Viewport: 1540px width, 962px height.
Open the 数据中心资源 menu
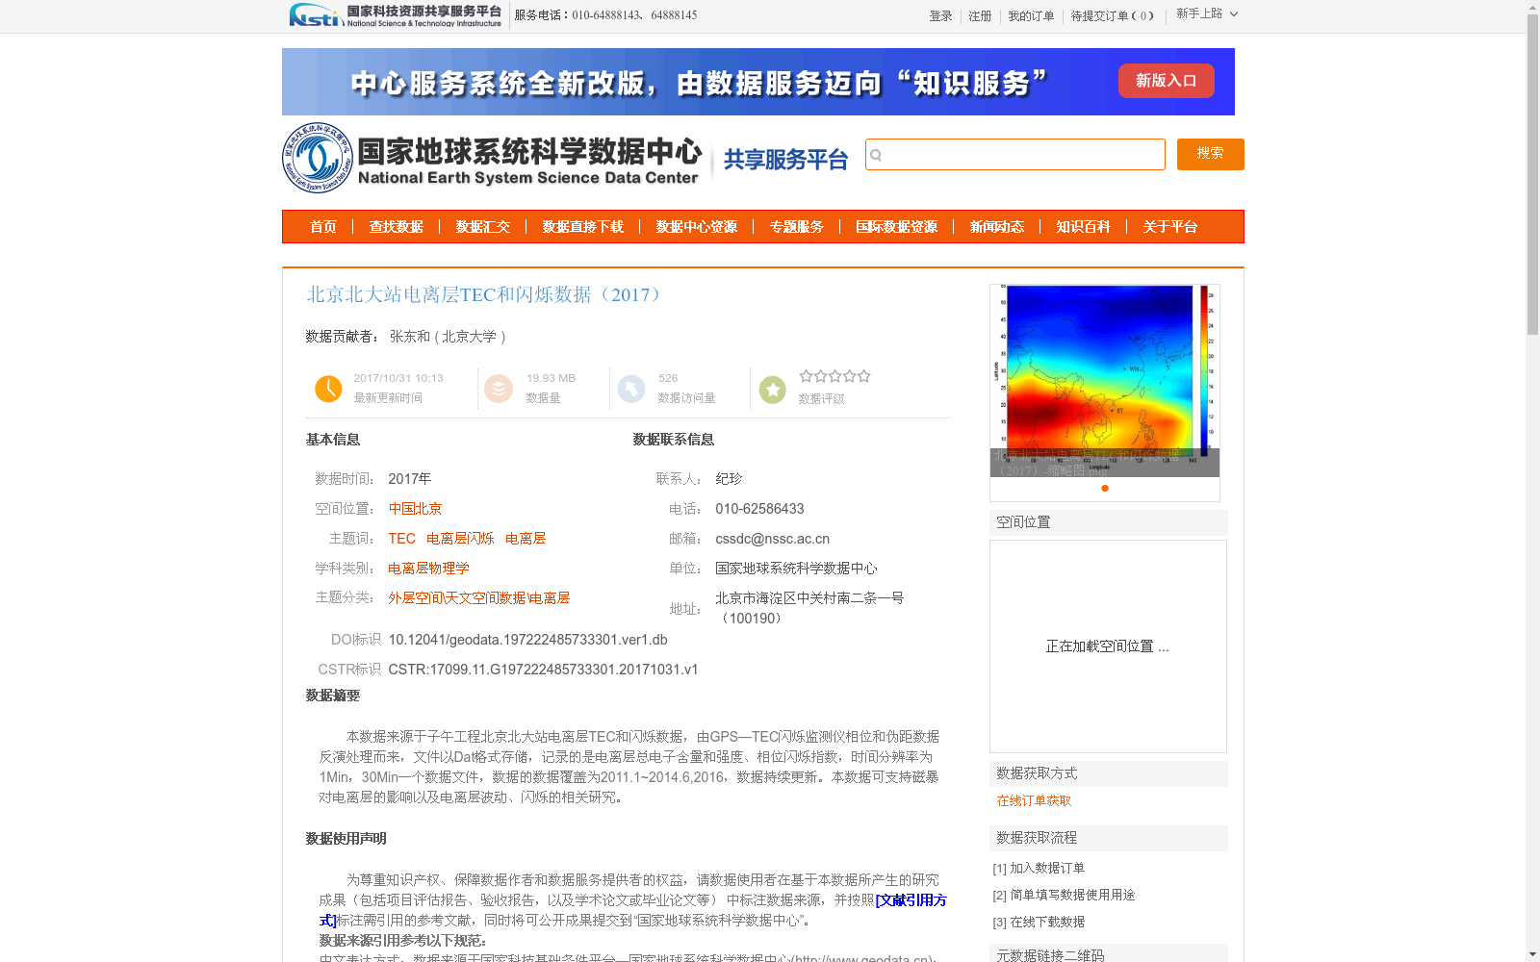point(697,227)
